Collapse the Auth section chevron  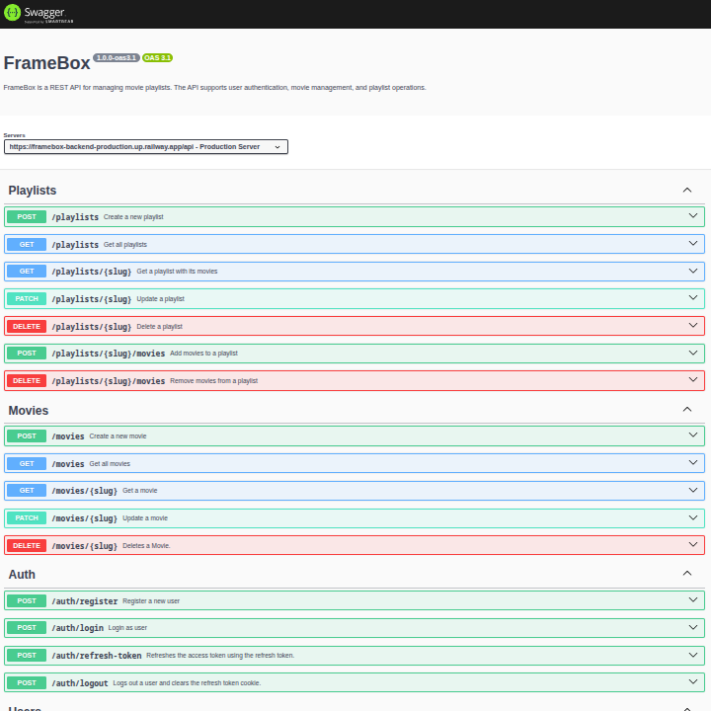tap(687, 574)
